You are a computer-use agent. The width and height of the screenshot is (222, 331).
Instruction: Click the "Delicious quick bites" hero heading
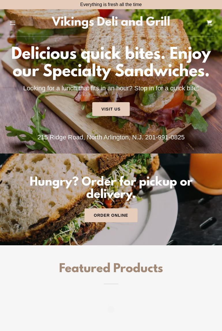pyautogui.click(x=111, y=62)
